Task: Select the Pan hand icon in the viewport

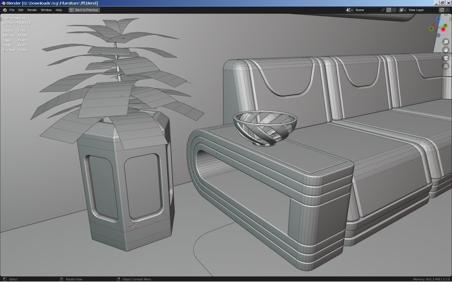Action: tap(446, 50)
